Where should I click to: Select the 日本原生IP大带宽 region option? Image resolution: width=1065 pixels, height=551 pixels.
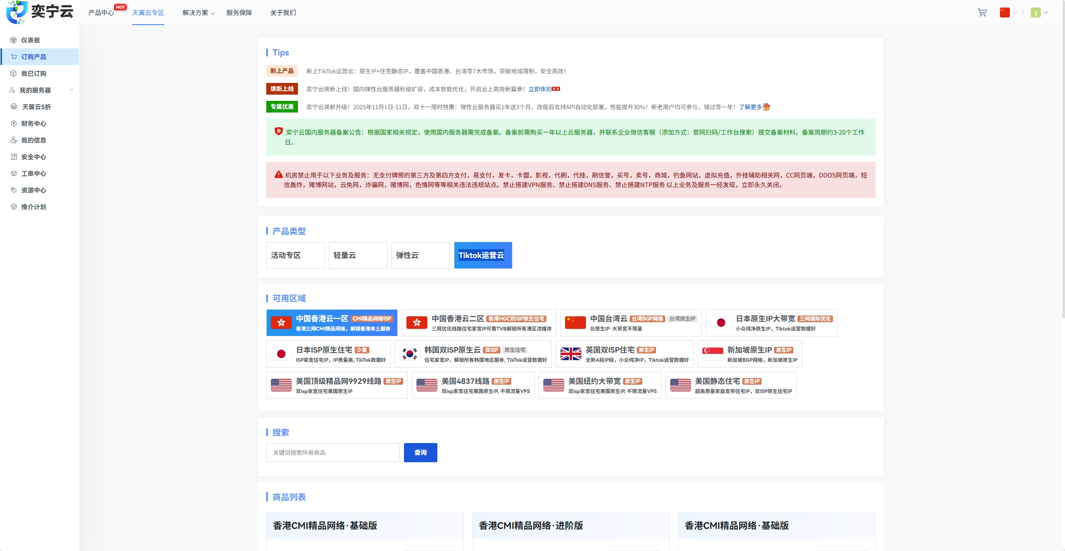tap(771, 323)
